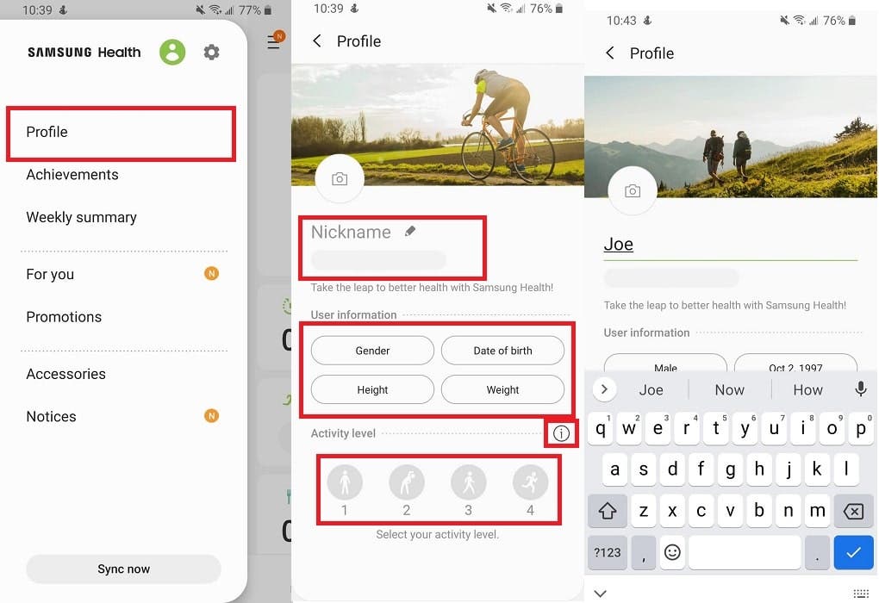The image size is (879, 603).
Task: Expand keyboard suggestion bar with the arrow
Action: [604, 389]
